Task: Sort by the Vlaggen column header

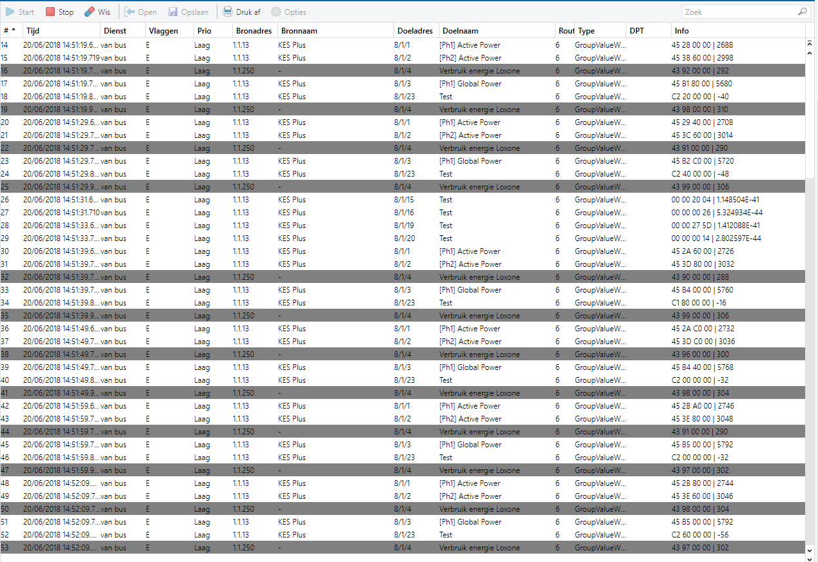Action: pyautogui.click(x=170, y=30)
